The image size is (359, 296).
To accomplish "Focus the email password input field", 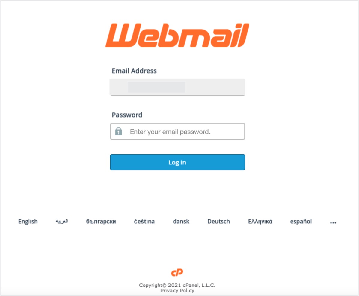I will 177,132.
